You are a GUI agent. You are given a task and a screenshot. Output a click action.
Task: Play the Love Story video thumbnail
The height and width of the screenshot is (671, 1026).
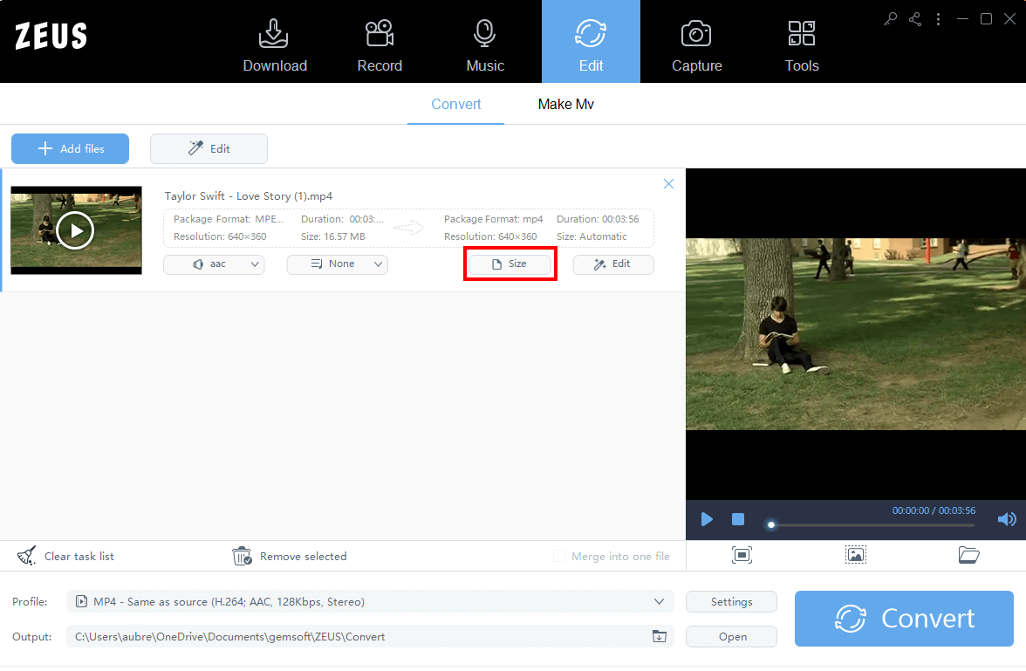[75, 230]
